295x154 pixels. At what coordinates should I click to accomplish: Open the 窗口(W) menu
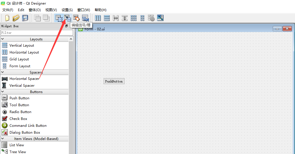tap(84, 10)
